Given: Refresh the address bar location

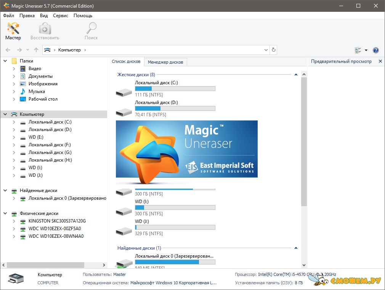Looking at the screenshot, I should click(274, 50).
